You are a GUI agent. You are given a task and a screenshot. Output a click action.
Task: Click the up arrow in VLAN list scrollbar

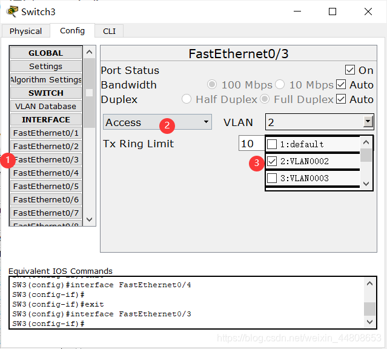point(366,142)
